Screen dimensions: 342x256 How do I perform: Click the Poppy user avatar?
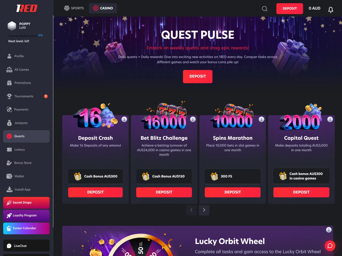tap(12, 26)
